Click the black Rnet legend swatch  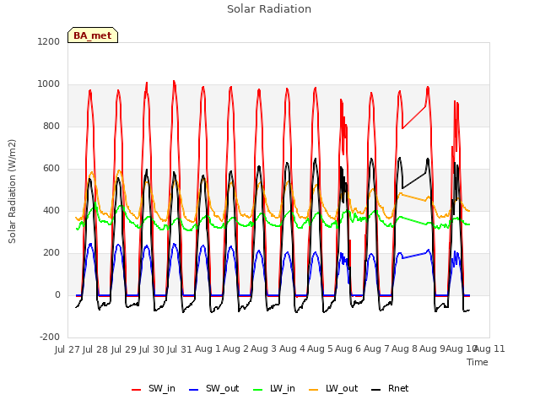(376, 390)
